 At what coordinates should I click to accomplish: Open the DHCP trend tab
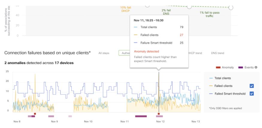(195, 53)
